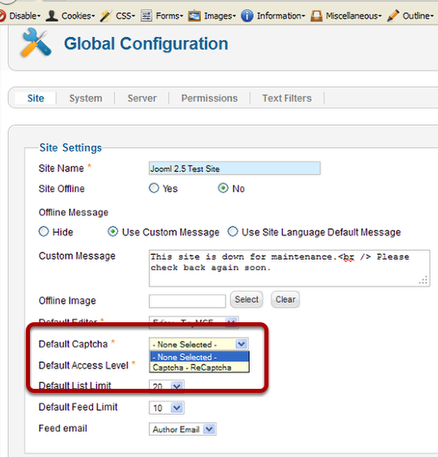Choose Use Site Language Default Message

[x=233, y=231]
